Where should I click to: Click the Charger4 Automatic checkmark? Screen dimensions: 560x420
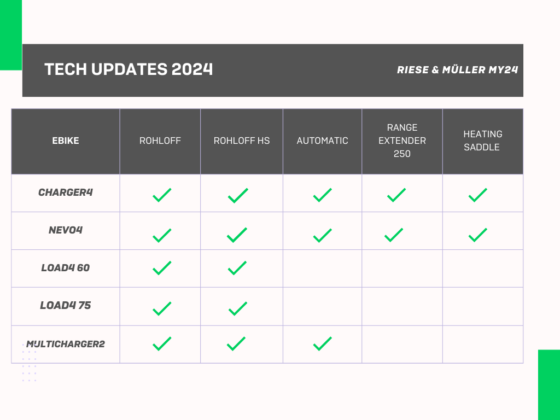coord(323,195)
